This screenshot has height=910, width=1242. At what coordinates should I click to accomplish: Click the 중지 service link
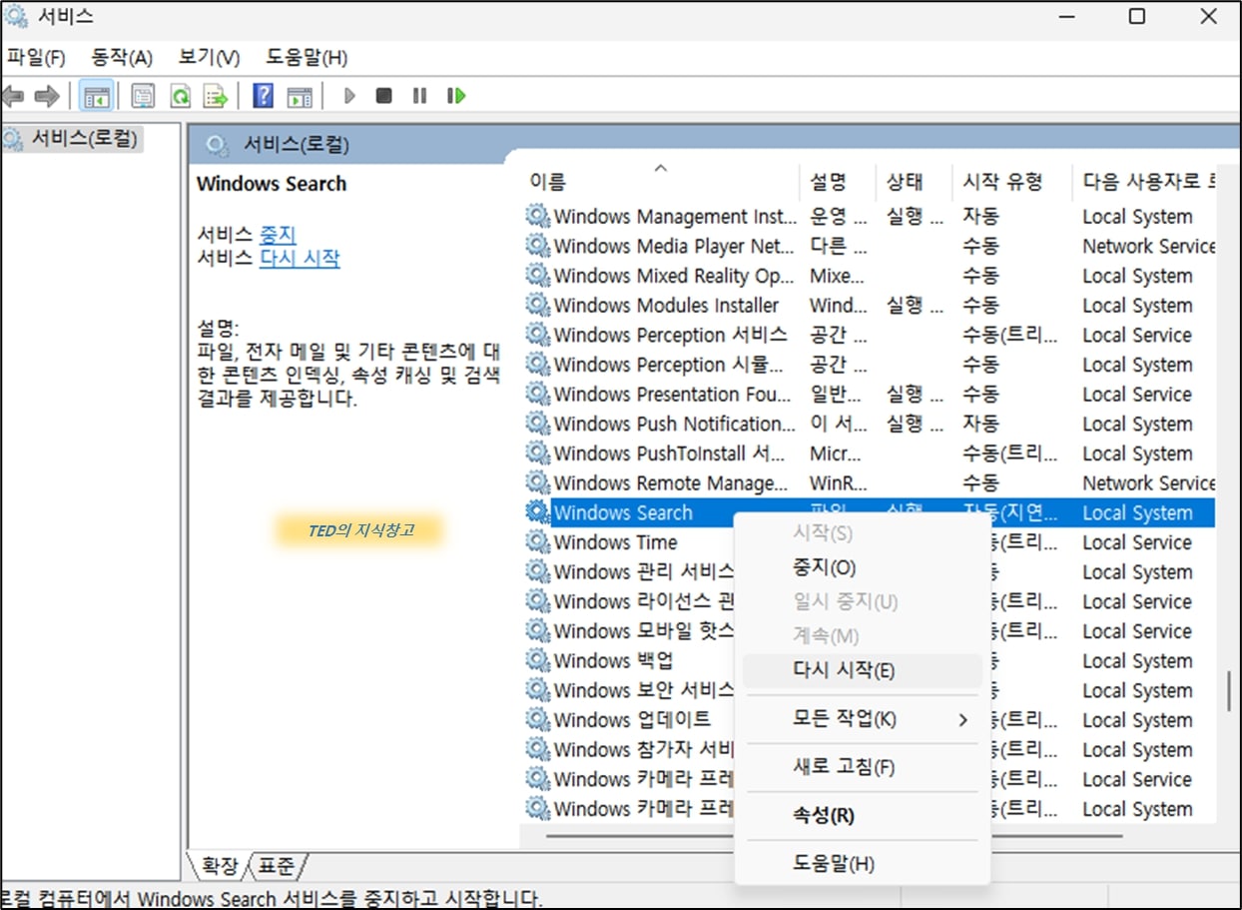[278, 234]
